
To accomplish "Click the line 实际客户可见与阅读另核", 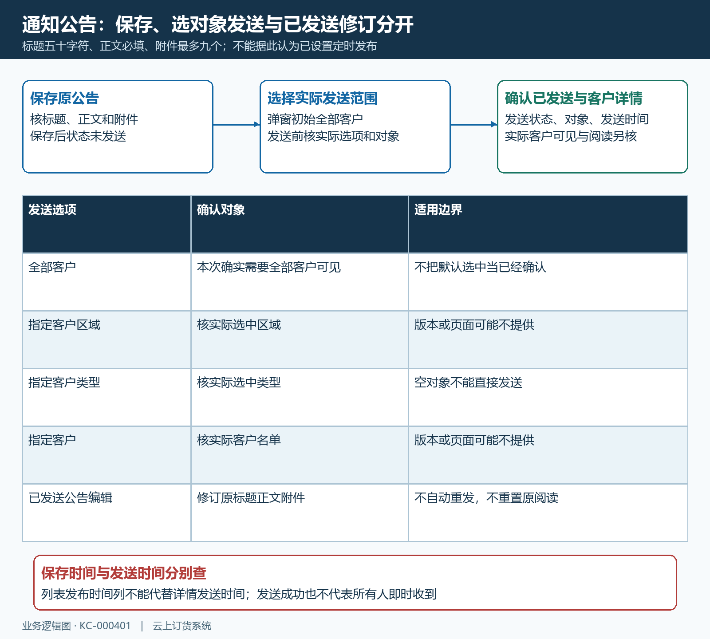I will pyautogui.click(x=571, y=136).
